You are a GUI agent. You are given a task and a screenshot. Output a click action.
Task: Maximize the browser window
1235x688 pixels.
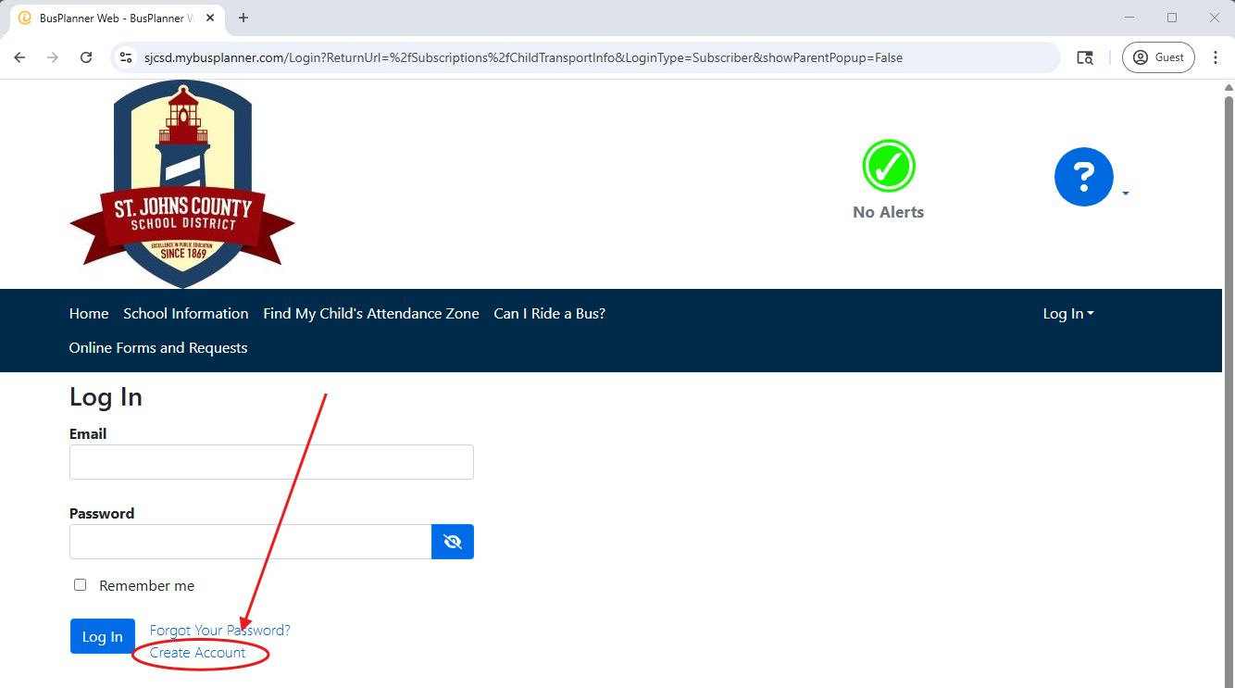coord(1172,18)
